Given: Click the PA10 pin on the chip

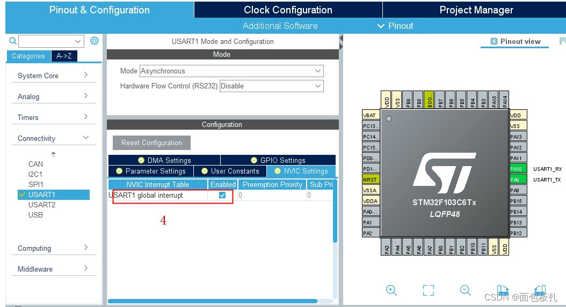Looking at the screenshot, I should point(518,169).
